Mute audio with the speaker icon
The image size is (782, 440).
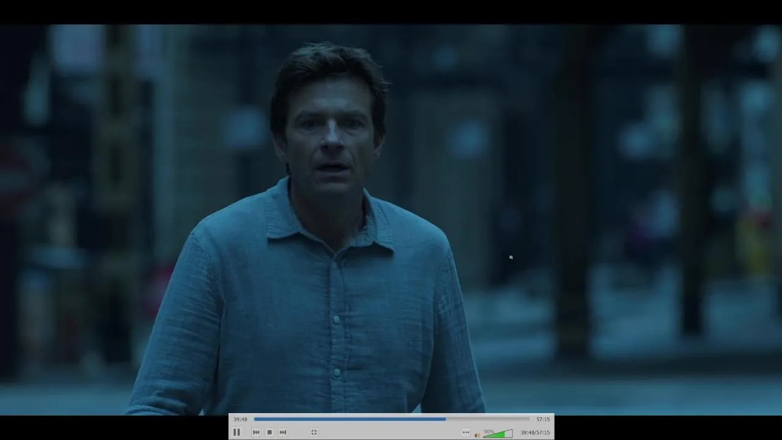477,434
